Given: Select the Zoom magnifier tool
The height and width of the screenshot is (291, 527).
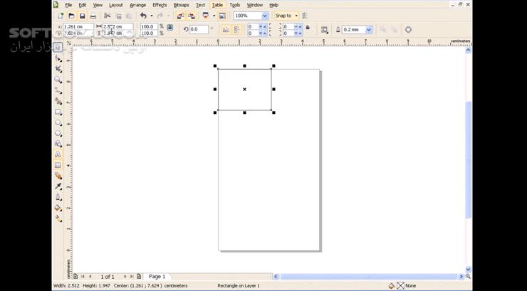Looking at the screenshot, I should tap(58, 80).
